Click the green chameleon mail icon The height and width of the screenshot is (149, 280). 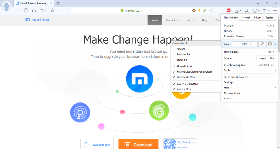(159, 110)
